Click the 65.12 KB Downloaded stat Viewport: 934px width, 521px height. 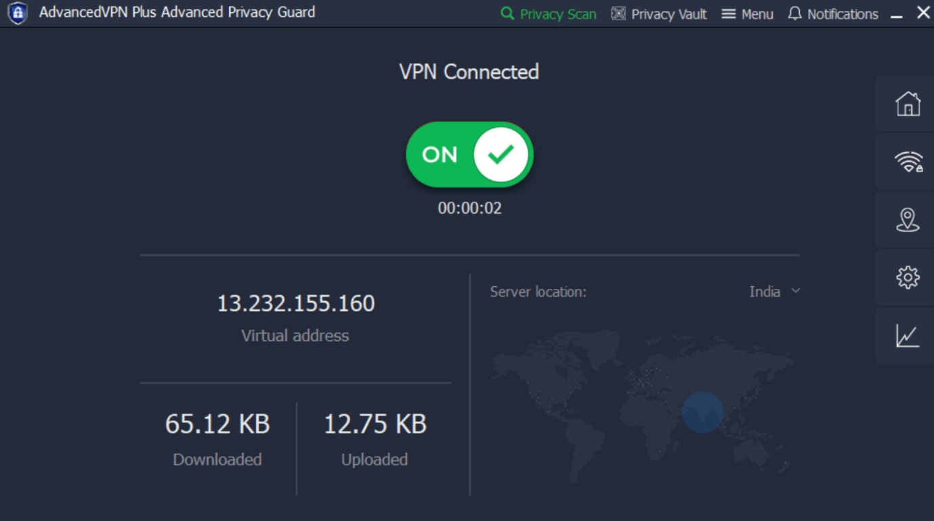217,424
